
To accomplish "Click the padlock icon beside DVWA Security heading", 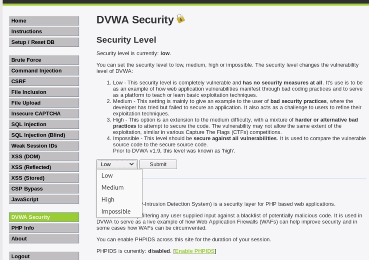I will tap(181, 19).
